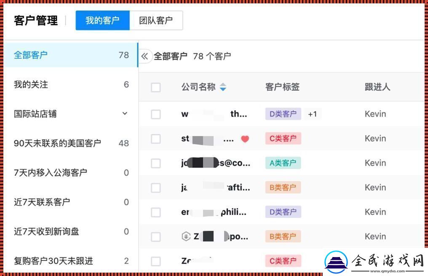Select 全部客户 in sidebar

[x=71, y=55]
